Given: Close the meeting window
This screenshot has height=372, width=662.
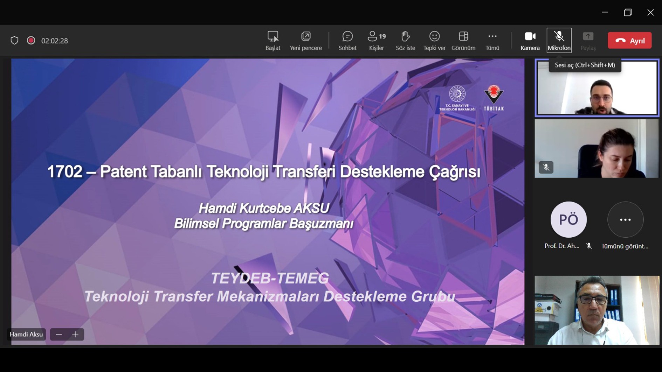Looking at the screenshot, I should coord(650,12).
